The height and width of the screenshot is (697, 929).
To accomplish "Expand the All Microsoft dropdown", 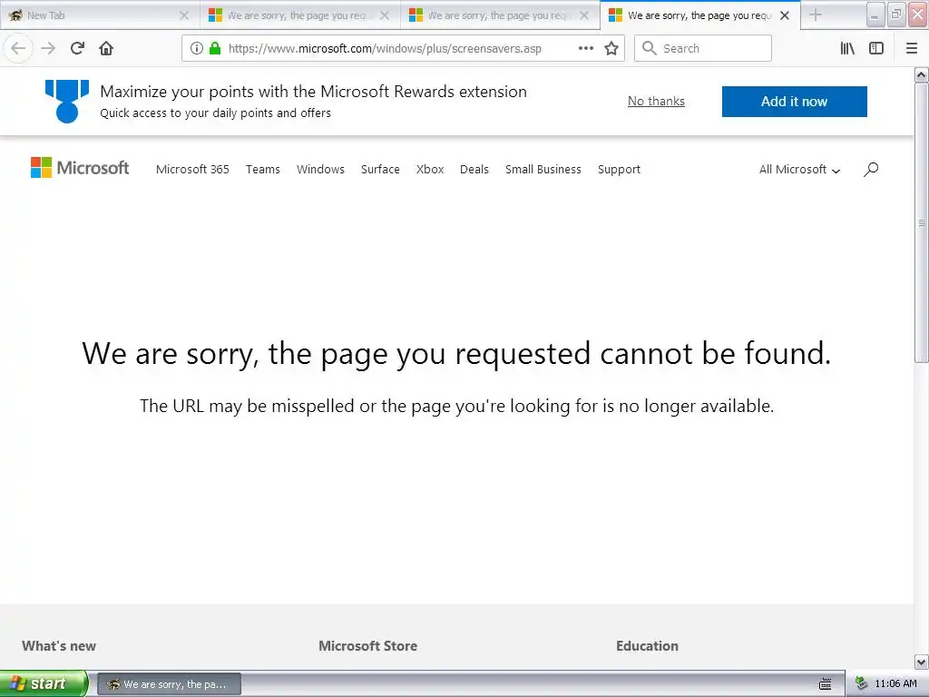I will pyautogui.click(x=799, y=170).
